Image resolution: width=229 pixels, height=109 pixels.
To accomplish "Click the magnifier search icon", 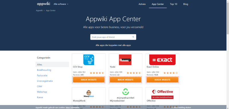I will (x=133, y=37).
